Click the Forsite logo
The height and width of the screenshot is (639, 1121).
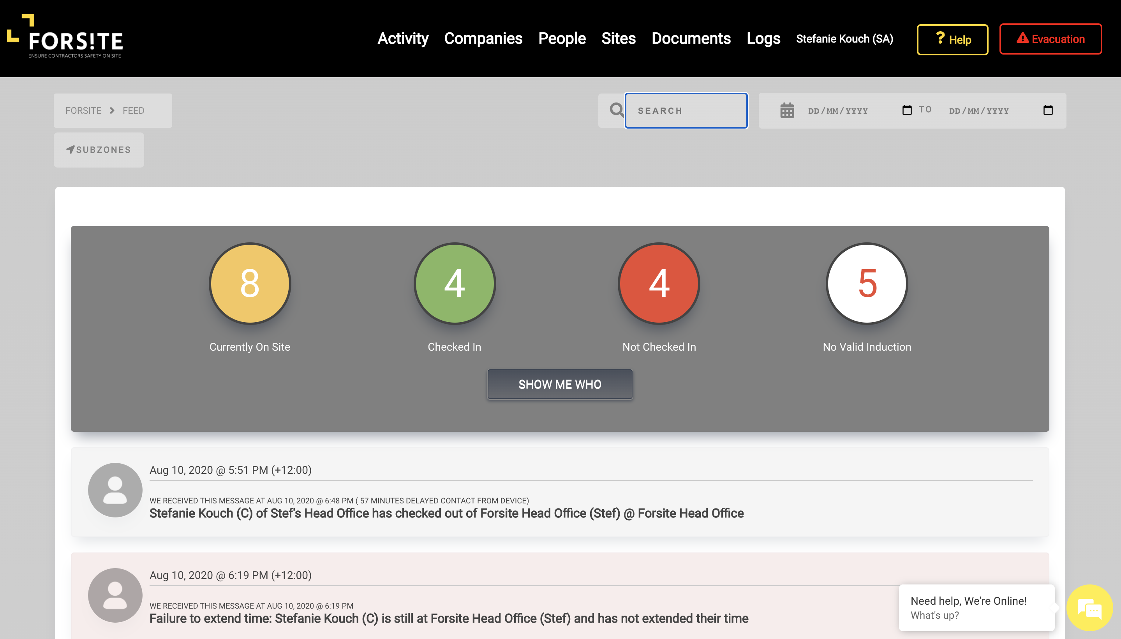(x=65, y=37)
